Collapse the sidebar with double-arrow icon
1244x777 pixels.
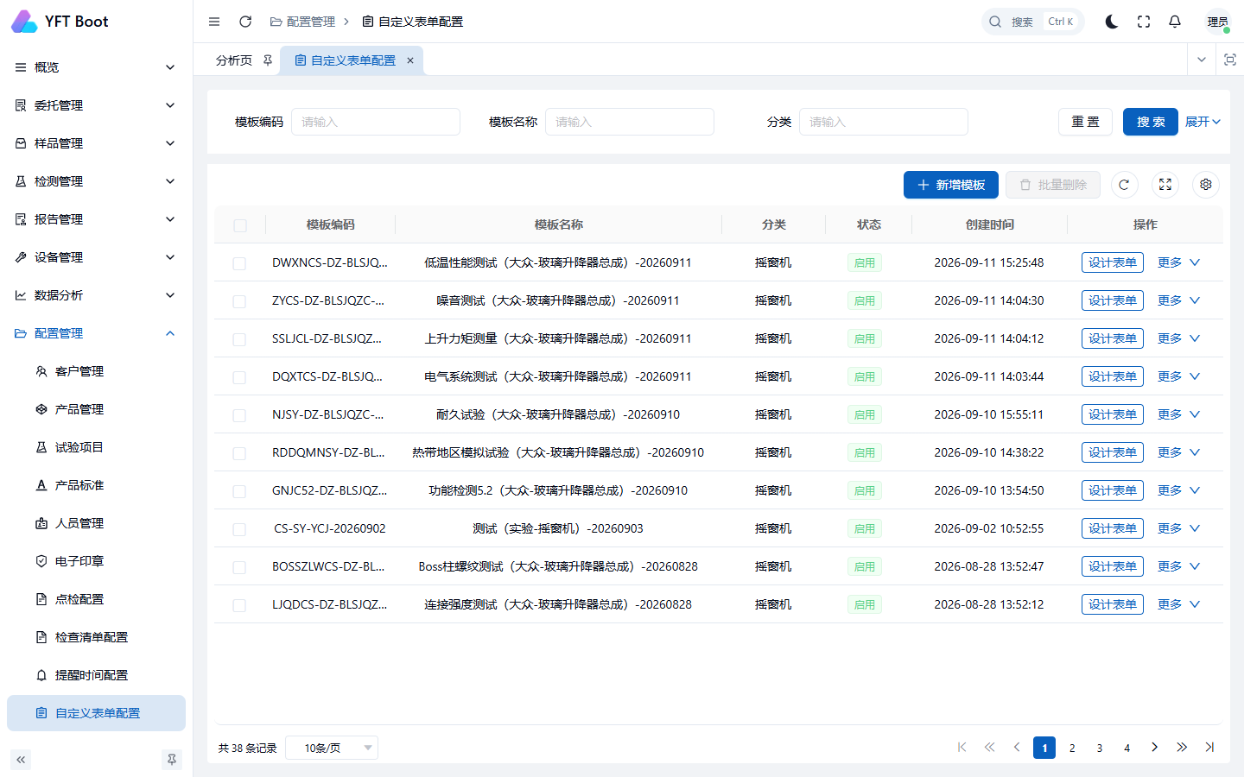[x=21, y=760]
